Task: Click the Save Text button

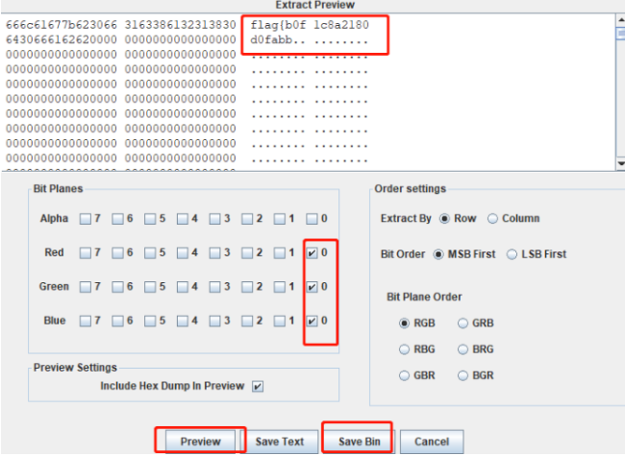Action: [280, 441]
